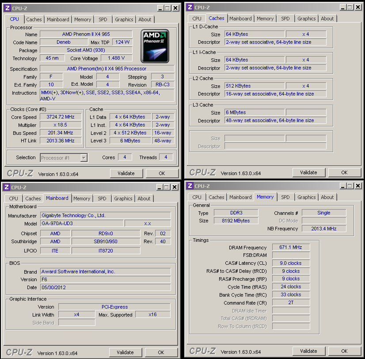Click the CPU-Z title icon in the Memory window
Screen dimensions: 365x359
190,186
